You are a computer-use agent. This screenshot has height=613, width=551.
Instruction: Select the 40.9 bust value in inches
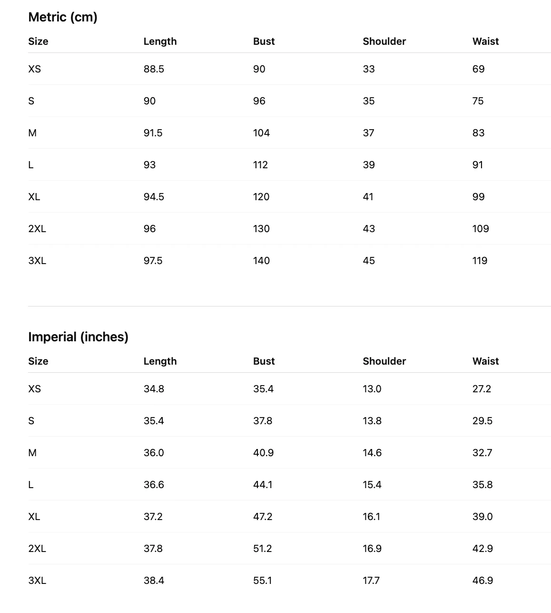click(263, 453)
